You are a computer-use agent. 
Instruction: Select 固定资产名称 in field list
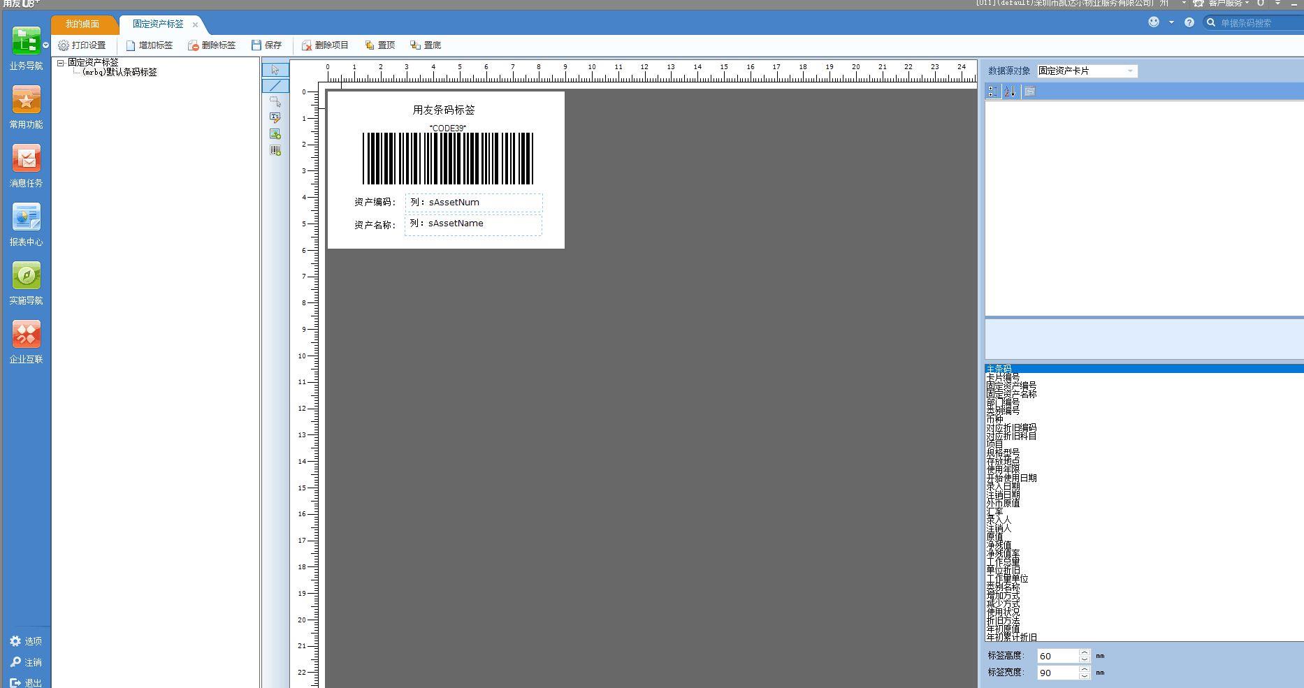click(x=1144, y=394)
